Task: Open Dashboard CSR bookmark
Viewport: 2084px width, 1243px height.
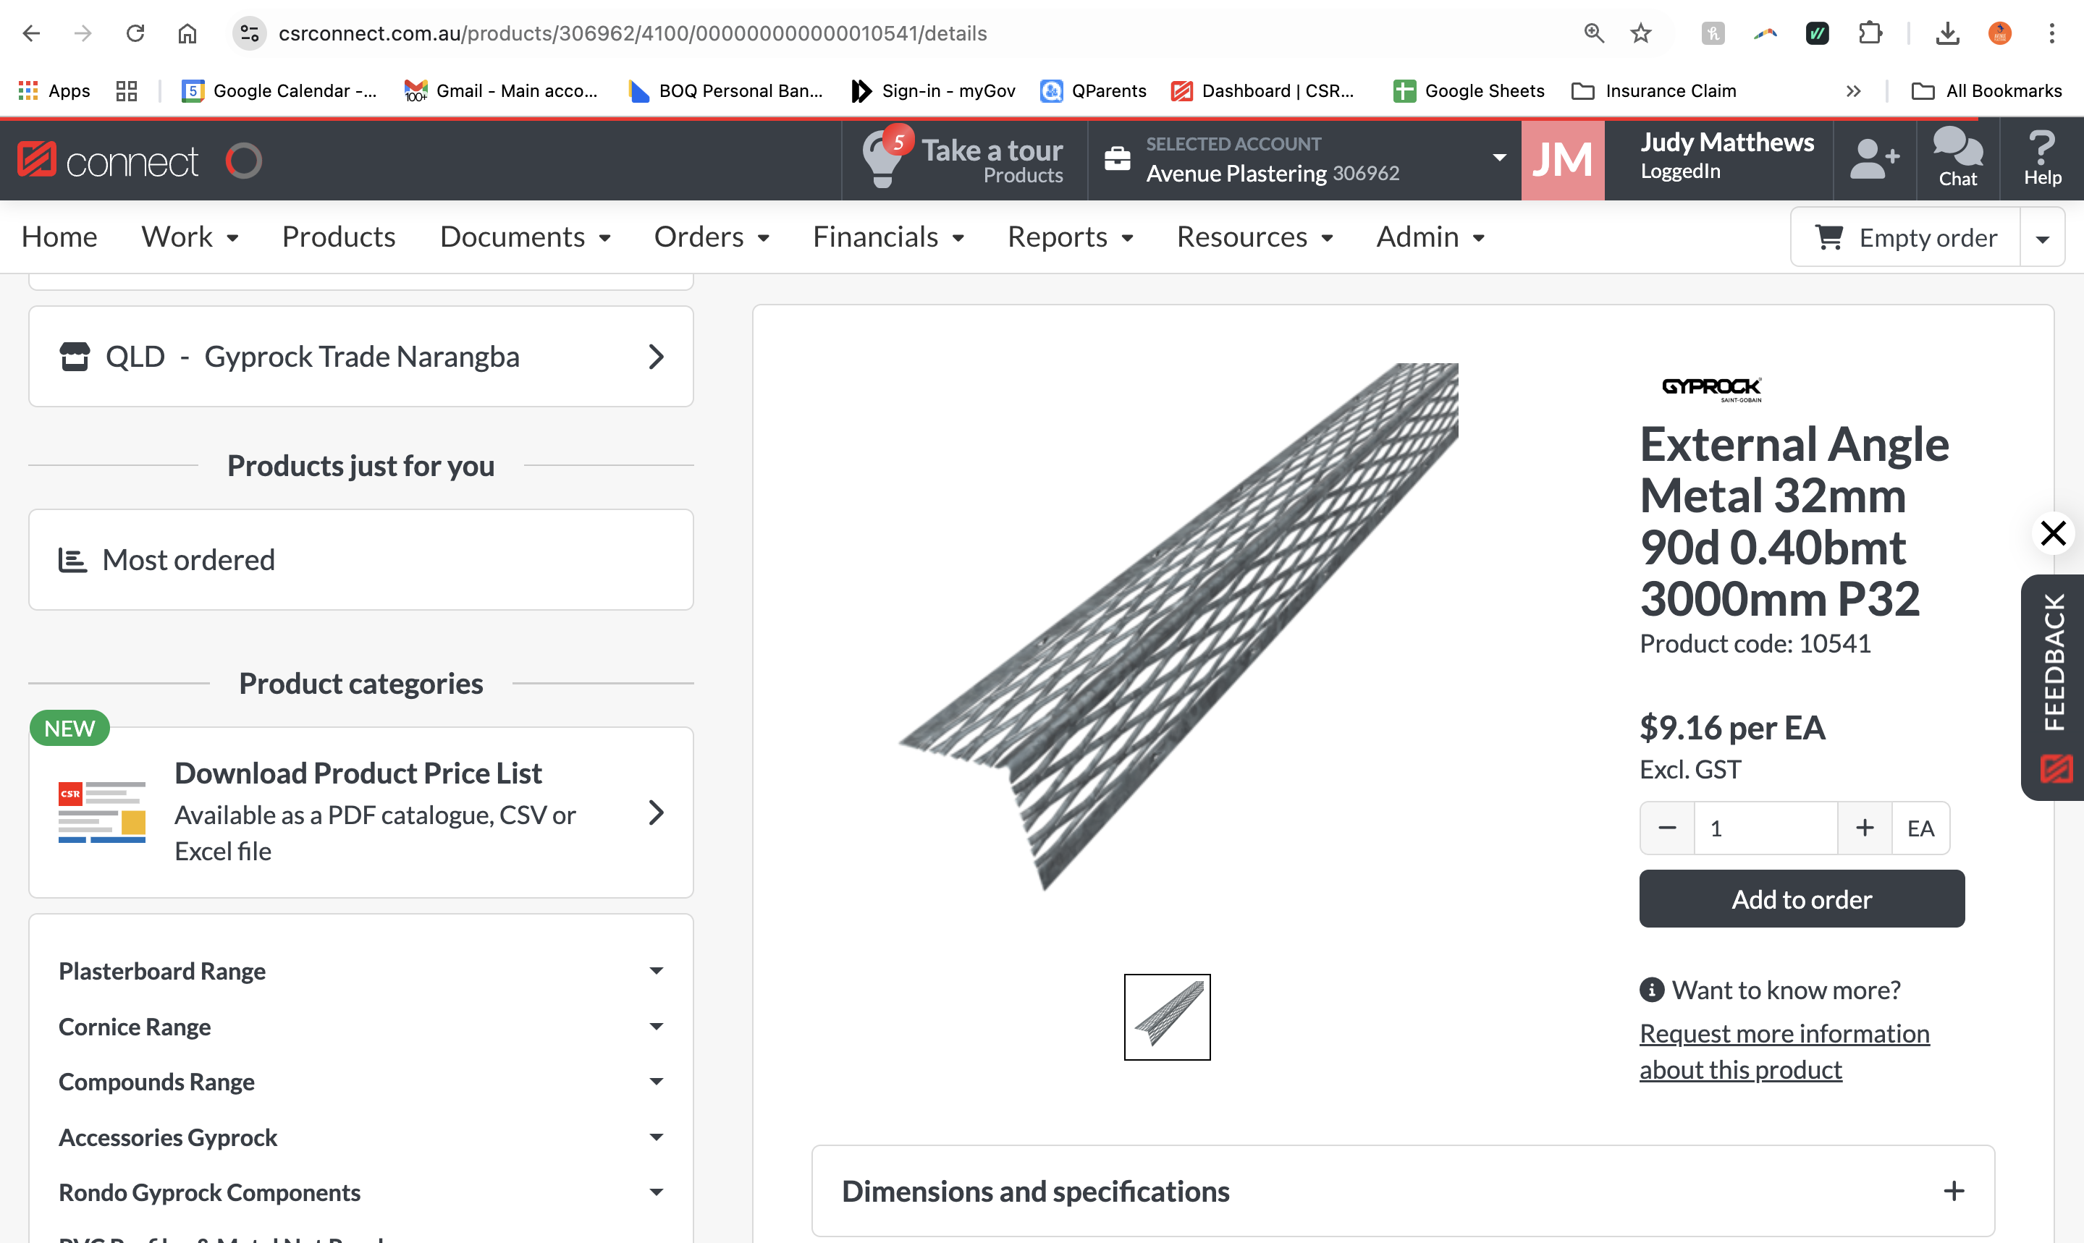Action: [x=1263, y=90]
